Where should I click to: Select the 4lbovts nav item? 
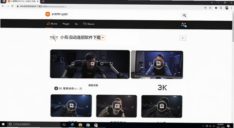89,24
